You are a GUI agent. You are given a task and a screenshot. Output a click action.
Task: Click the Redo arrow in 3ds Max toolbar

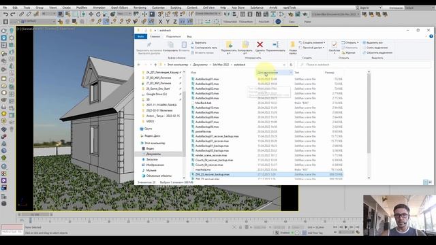(13, 14)
